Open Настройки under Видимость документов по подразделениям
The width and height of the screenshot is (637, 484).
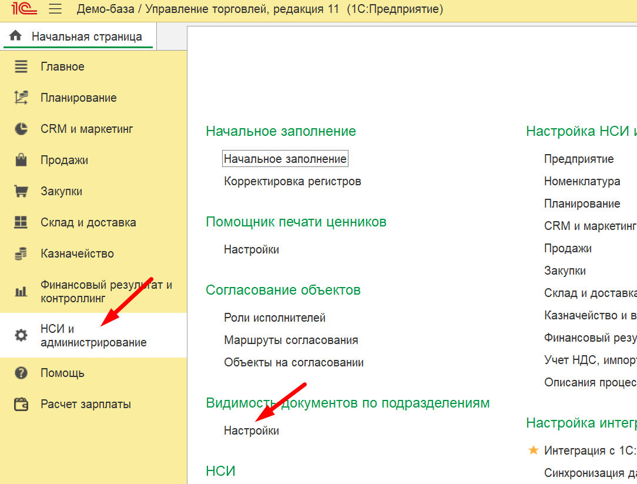[252, 430]
